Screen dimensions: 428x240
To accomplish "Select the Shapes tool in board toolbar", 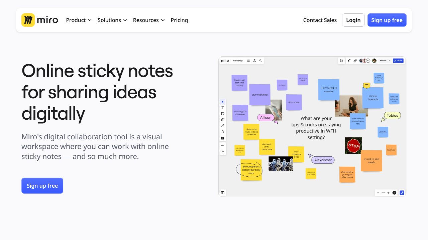I will (x=223, y=120).
